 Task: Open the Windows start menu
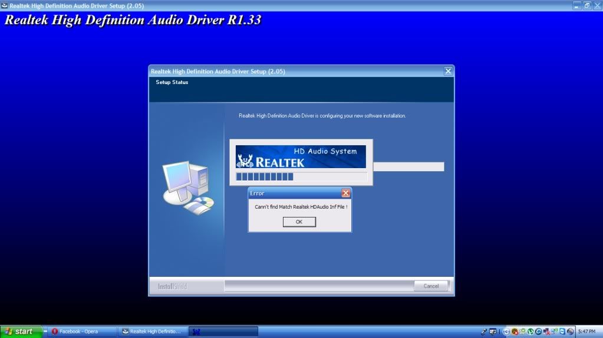tap(21, 332)
